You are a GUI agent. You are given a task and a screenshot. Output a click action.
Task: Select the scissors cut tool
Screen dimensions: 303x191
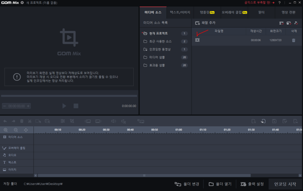coord(29,121)
